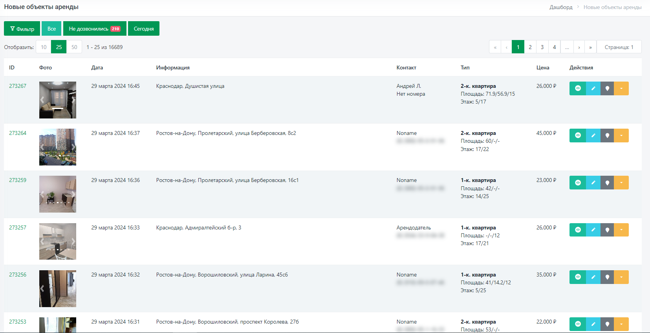
Task: View listing 273256 with eye icon
Action: point(578,277)
